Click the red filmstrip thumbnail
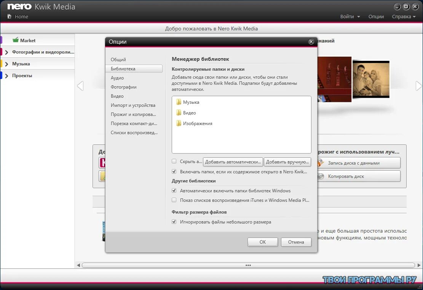This screenshot has width=423, height=290. [x=335, y=79]
